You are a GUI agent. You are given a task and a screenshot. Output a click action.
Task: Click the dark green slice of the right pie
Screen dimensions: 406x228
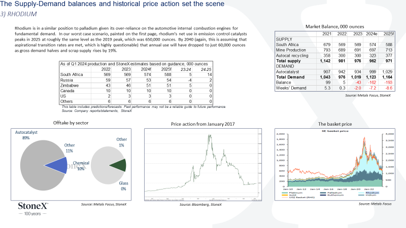pyautogui.click(x=120, y=166)
